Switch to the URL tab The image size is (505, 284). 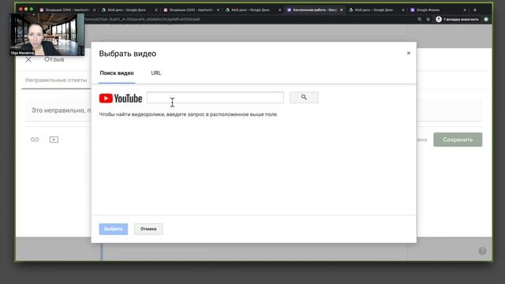(156, 73)
